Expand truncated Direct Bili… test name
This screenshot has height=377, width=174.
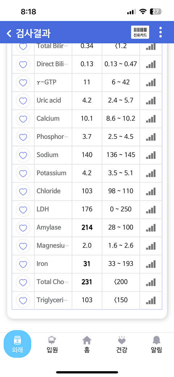coord(52,64)
